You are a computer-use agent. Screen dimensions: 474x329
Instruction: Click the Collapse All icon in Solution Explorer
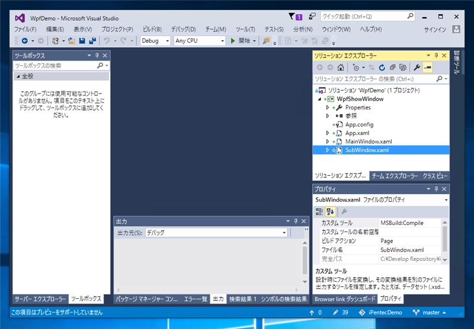(x=392, y=67)
